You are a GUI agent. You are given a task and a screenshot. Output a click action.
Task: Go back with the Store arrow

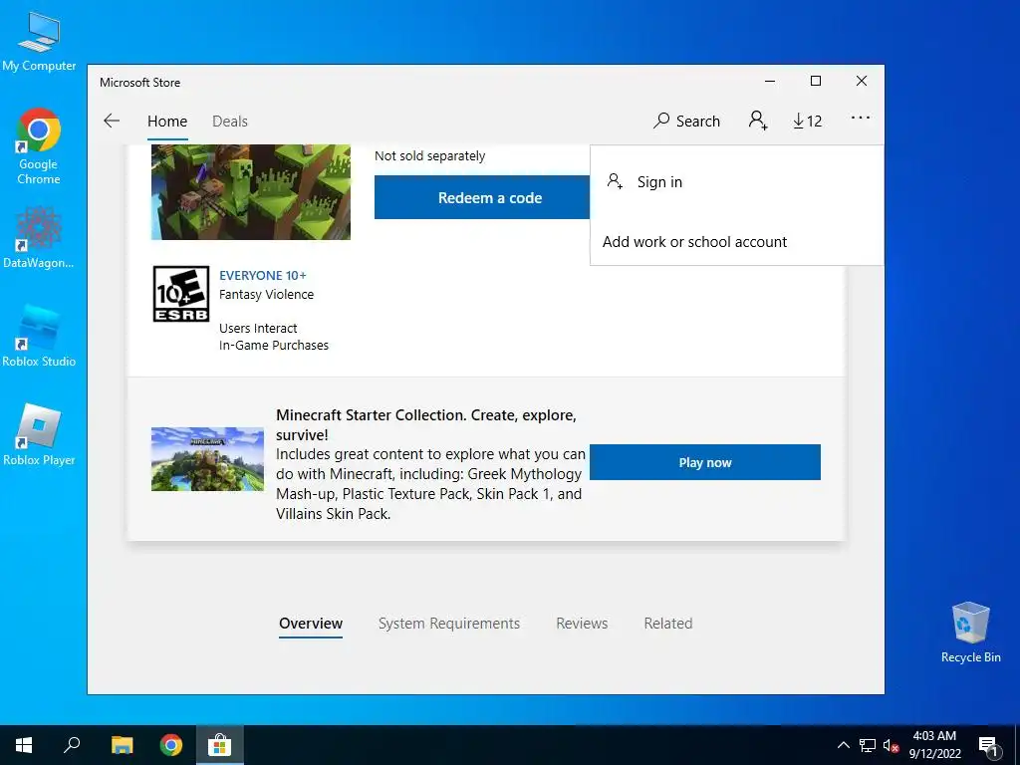pos(112,121)
